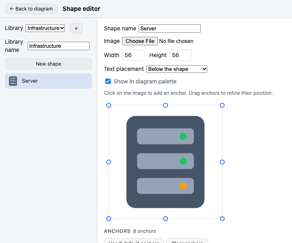Choose File for shape image
The width and height of the screenshot is (292, 243).
[140, 41]
